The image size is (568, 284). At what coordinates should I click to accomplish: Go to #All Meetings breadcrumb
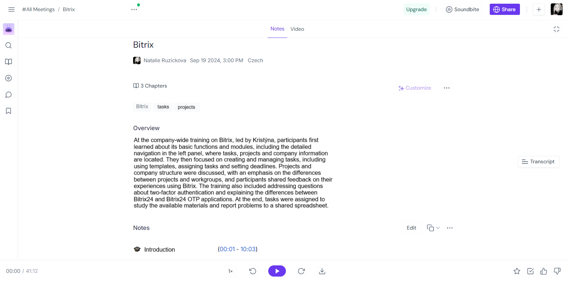[38, 9]
